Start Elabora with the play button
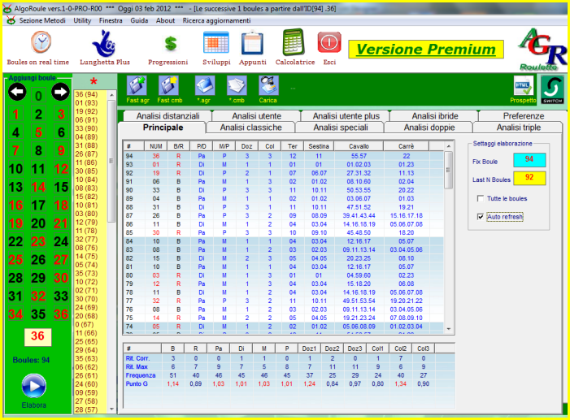 pyautogui.click(x=34, y=386)
